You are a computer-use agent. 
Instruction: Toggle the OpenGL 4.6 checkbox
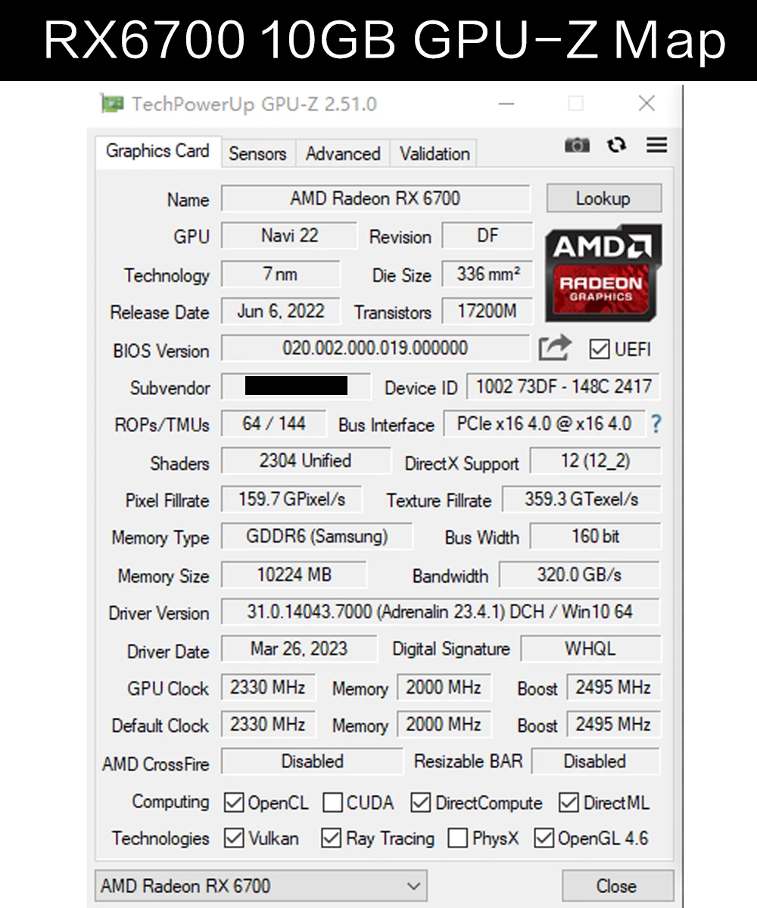(x=544, y=838)
